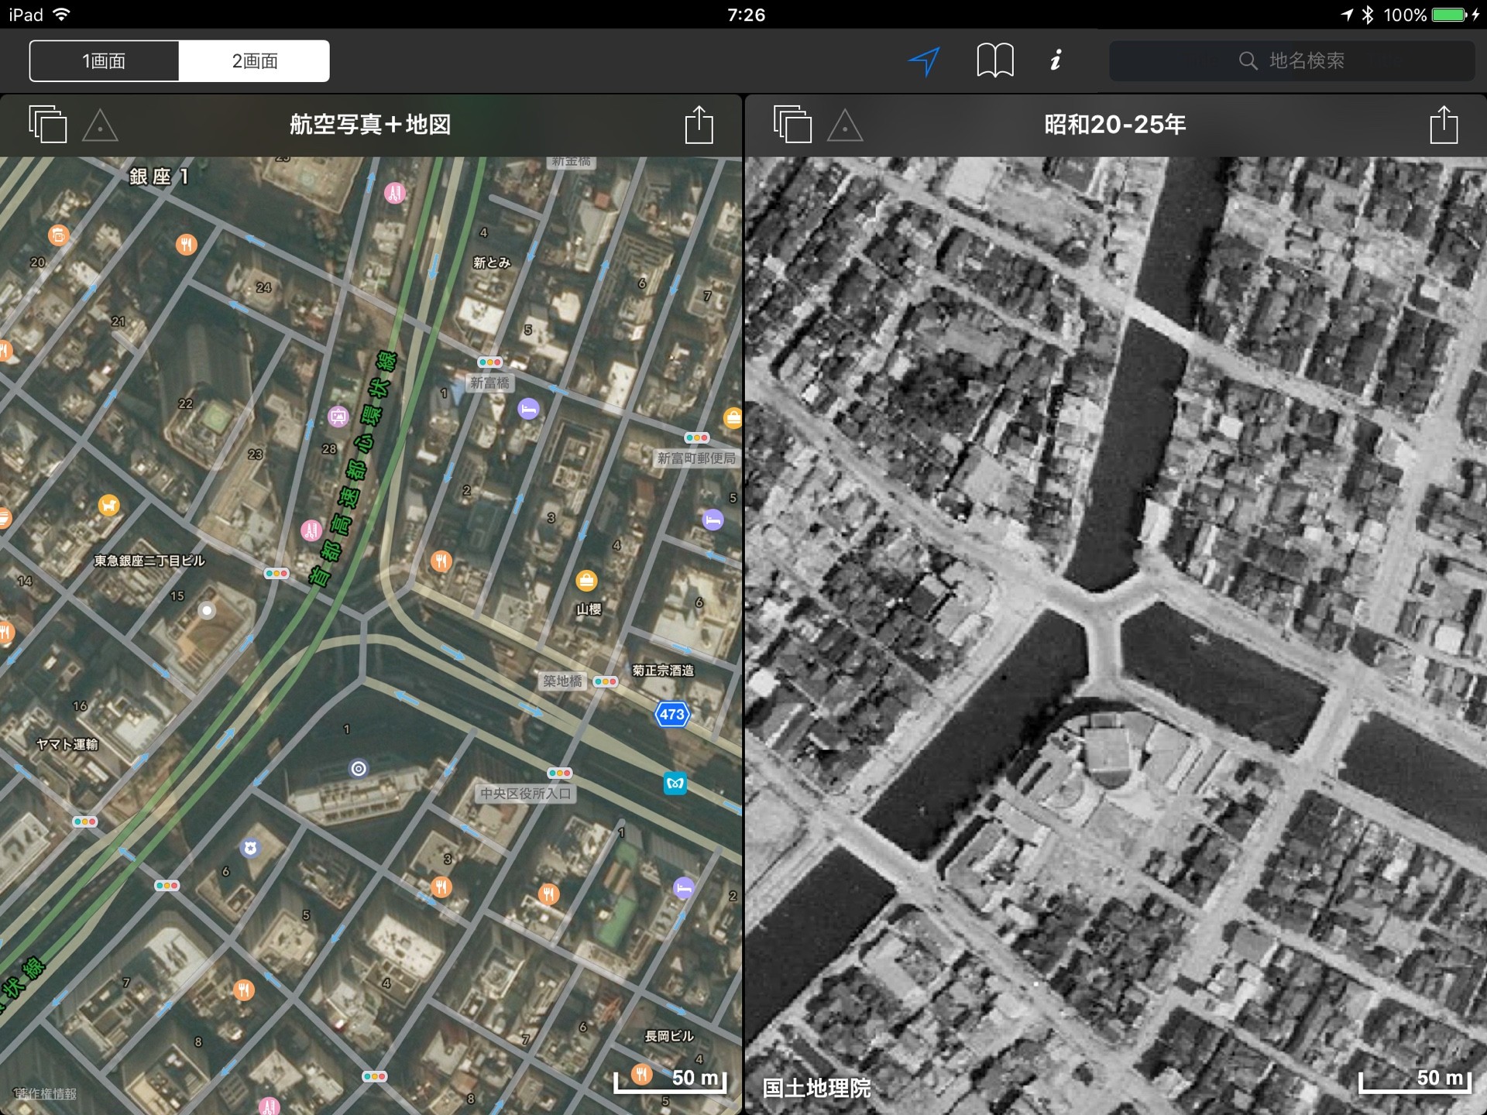This screenshot has width=1487, height=1115.
Task: Select the 新富橋 traffic signal icon
Action: (x=489, y=362)
